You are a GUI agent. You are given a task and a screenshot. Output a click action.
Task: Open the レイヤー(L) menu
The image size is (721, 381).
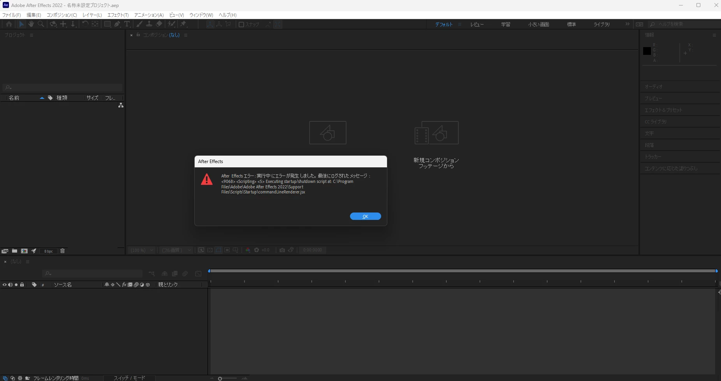point(92,15)
